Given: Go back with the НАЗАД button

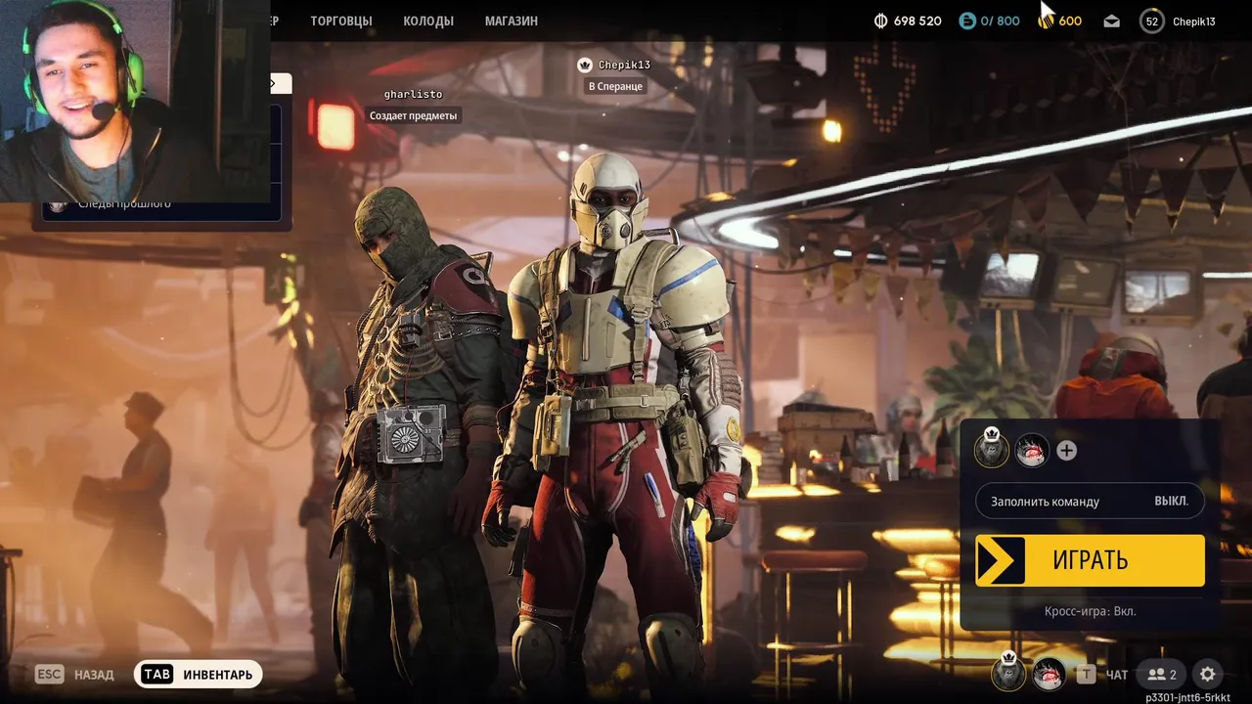Looking at the screenshot, I should pos(74,675).
